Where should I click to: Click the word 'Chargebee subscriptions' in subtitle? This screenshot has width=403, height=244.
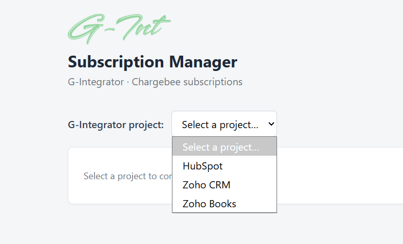[187, 82]
